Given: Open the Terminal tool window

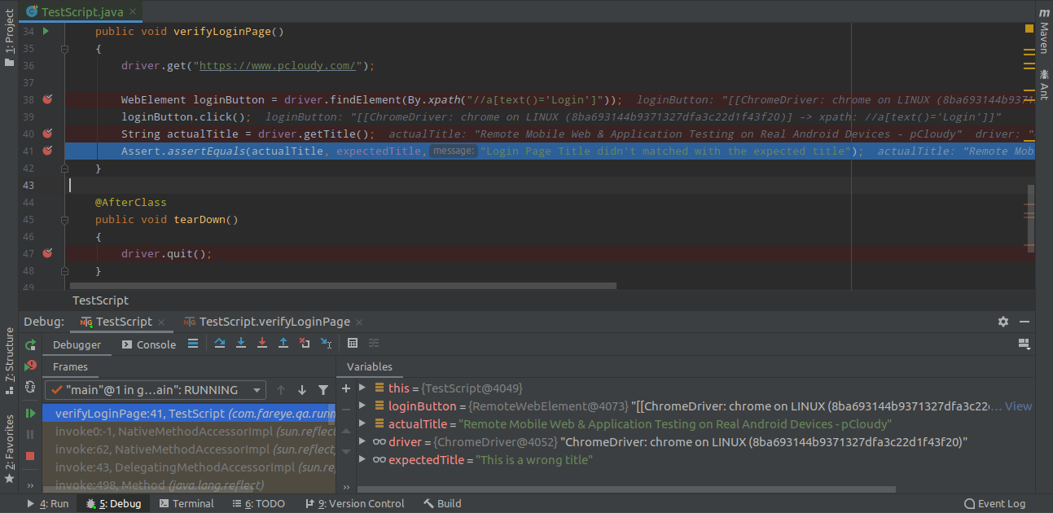Looking at the screenshot, I should tap(186, 503).
